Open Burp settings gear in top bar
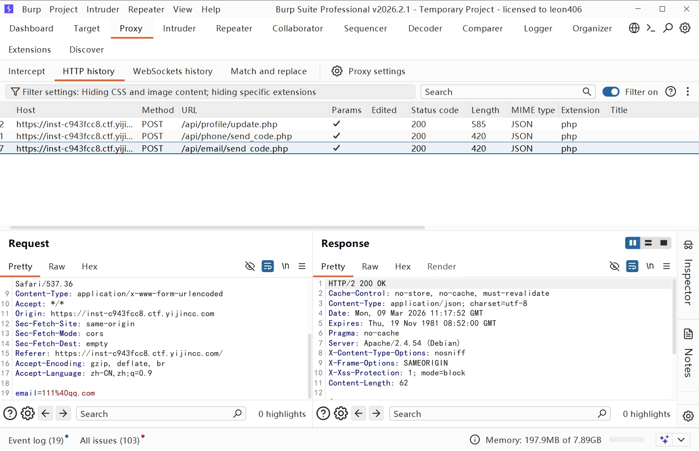 click(x=685, y=28)
